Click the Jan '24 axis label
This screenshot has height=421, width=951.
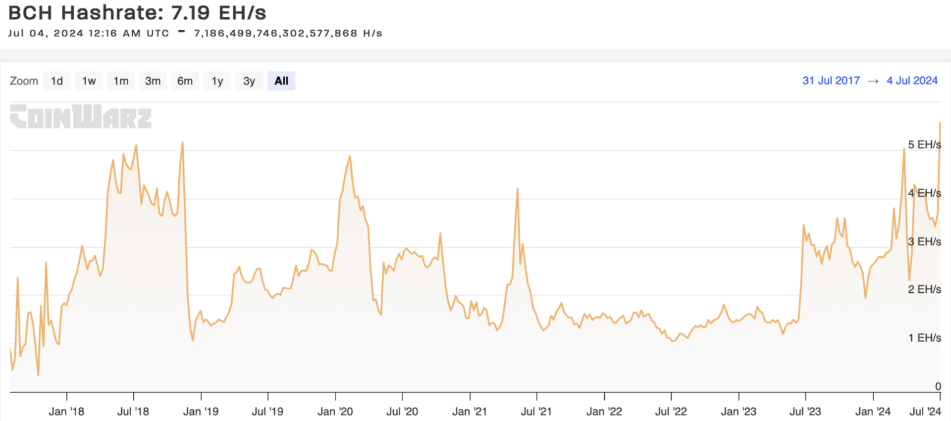pyautogui.click(x=873, y=411)
